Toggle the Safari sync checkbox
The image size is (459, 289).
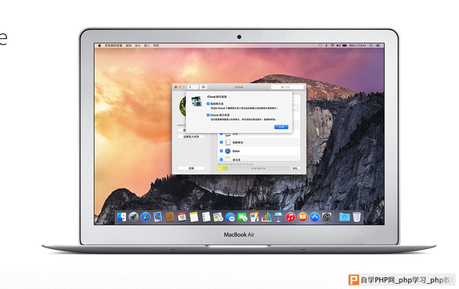[221, 151]
